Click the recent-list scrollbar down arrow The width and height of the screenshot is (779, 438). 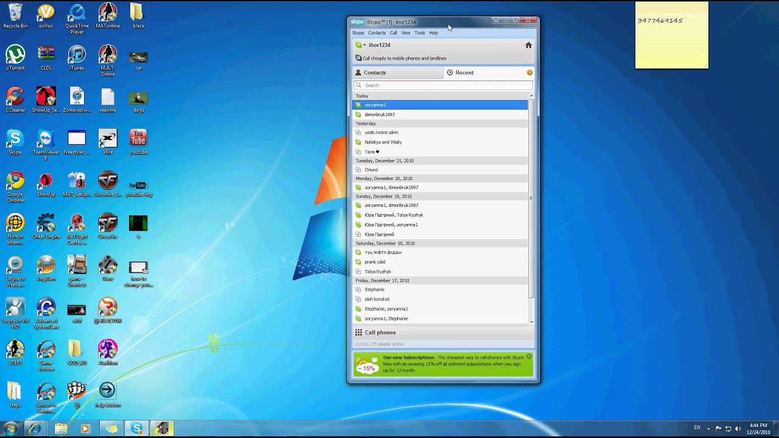[531, 322]
